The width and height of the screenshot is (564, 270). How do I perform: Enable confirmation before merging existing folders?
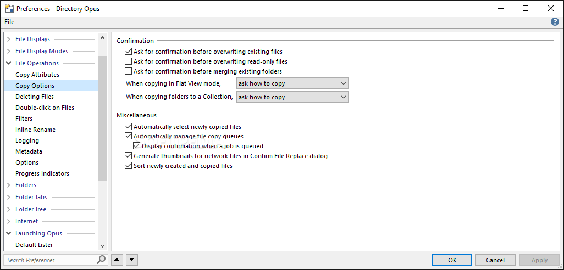[x=129, y=71]
